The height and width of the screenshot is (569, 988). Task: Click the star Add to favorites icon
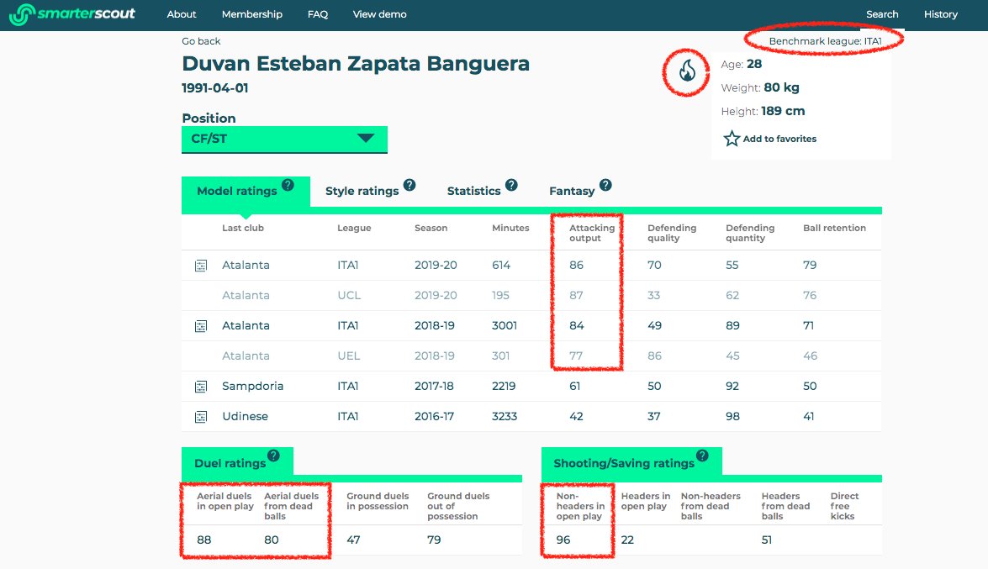(731, 139)
